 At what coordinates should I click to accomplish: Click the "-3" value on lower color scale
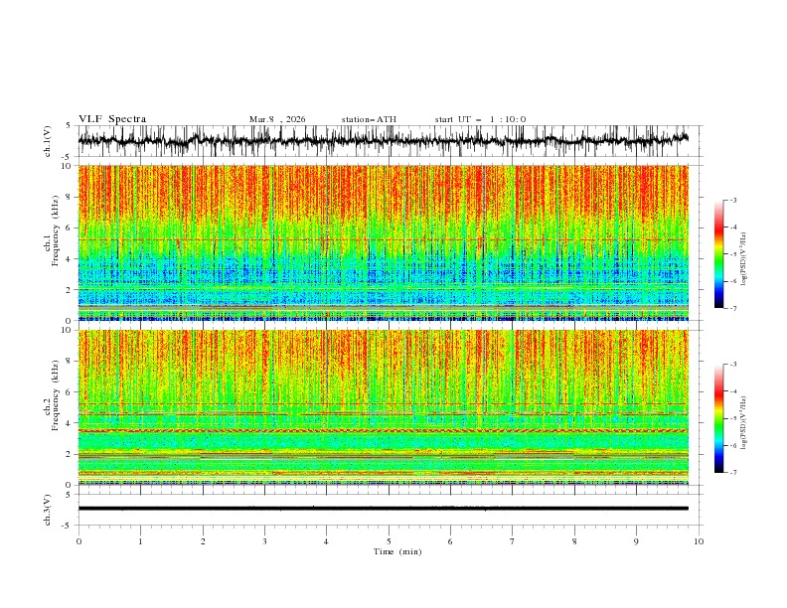733,365
